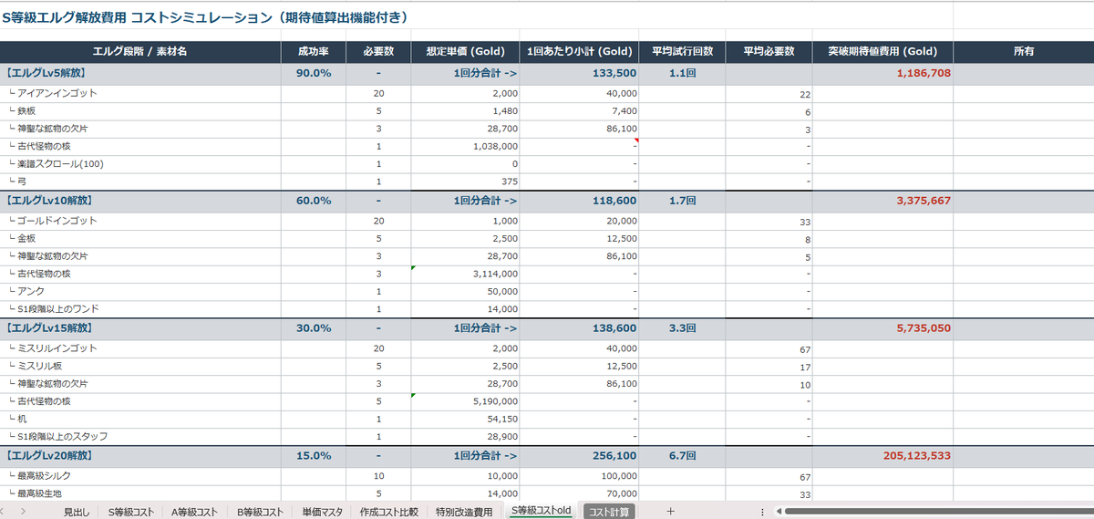Click the 60.0% success rate cell
1094x519 pixels.
tap(314, 201)
